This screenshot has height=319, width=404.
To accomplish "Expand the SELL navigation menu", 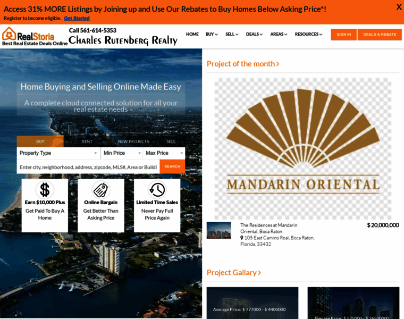I will click(x=232, y=34).
